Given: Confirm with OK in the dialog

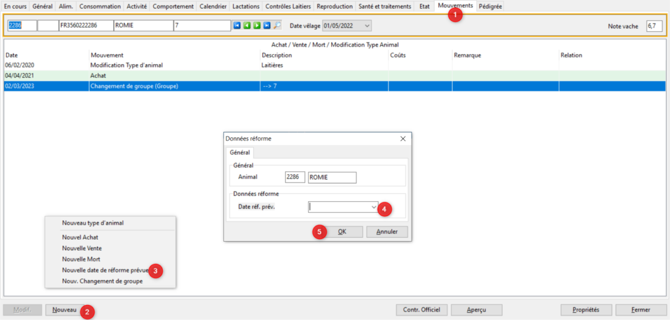Looking at the screenshot, I should (x=342, y=232).
